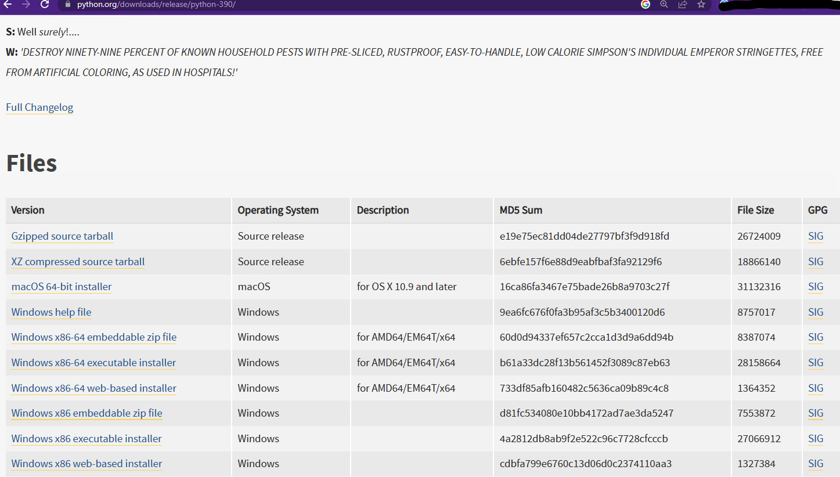The image size is (840, 477).
Task: Select MD5 sum 9ea6fc676f0fa3b95af3c5b3400120d6
Action: click(582, 312)
